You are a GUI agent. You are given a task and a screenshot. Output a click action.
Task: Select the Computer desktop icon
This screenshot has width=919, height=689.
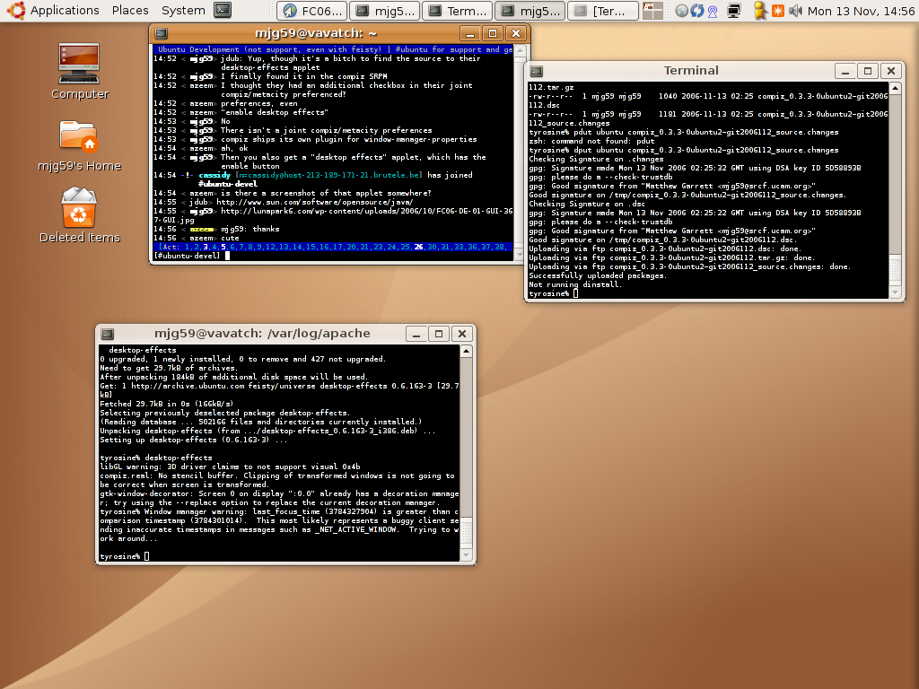tap(79, 63)
